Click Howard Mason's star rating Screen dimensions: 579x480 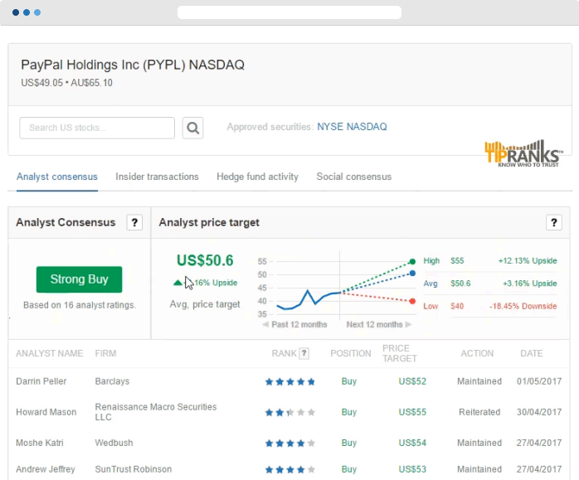(289, 412)
